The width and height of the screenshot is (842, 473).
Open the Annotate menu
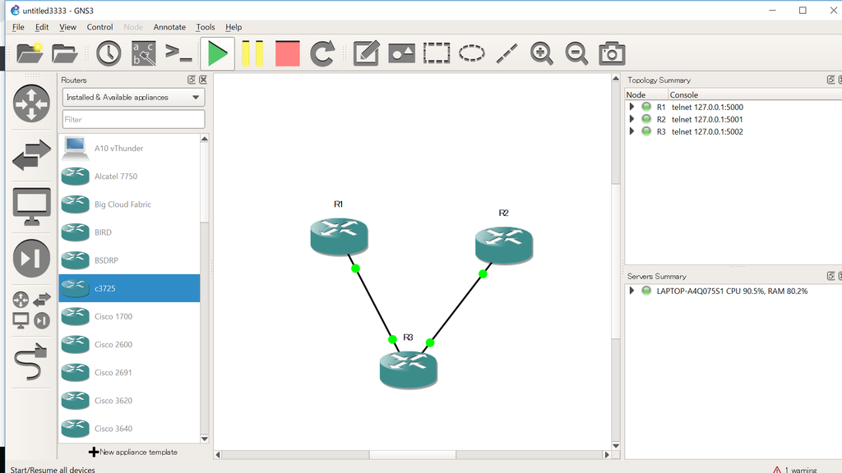(169, 27)
